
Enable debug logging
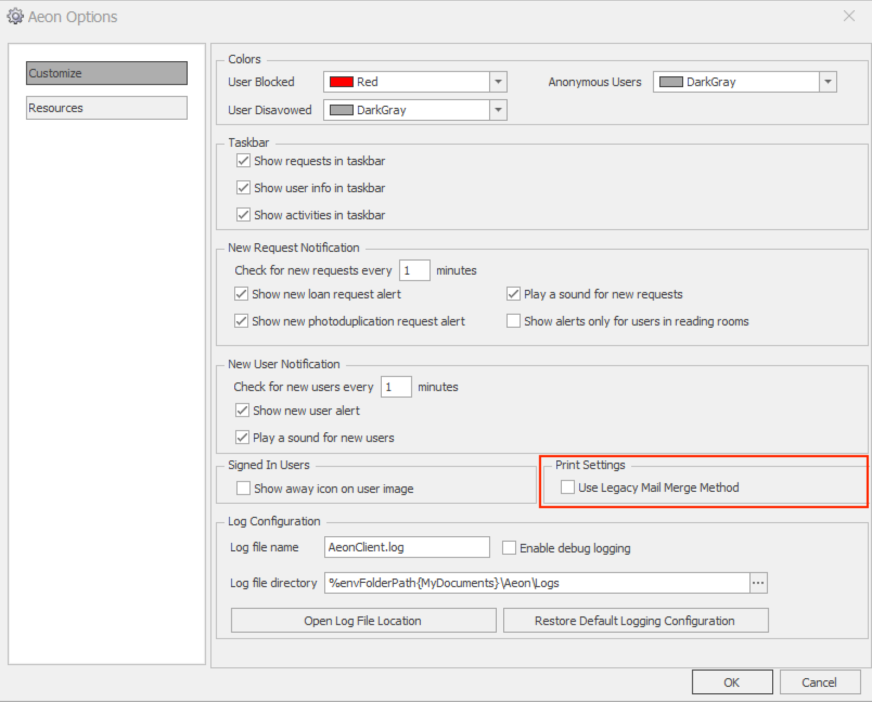click(509, 548)
